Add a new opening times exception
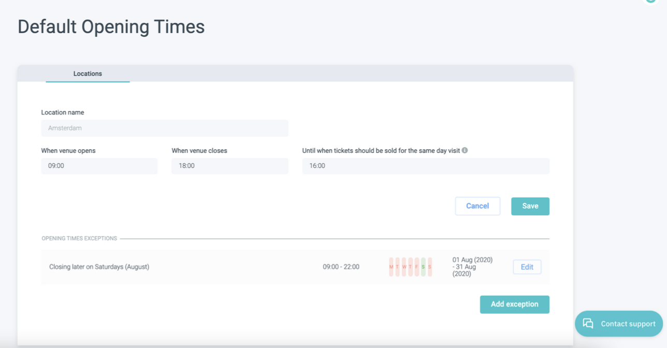Viewport: 667px width, 348px height. [x=514, y=304]
